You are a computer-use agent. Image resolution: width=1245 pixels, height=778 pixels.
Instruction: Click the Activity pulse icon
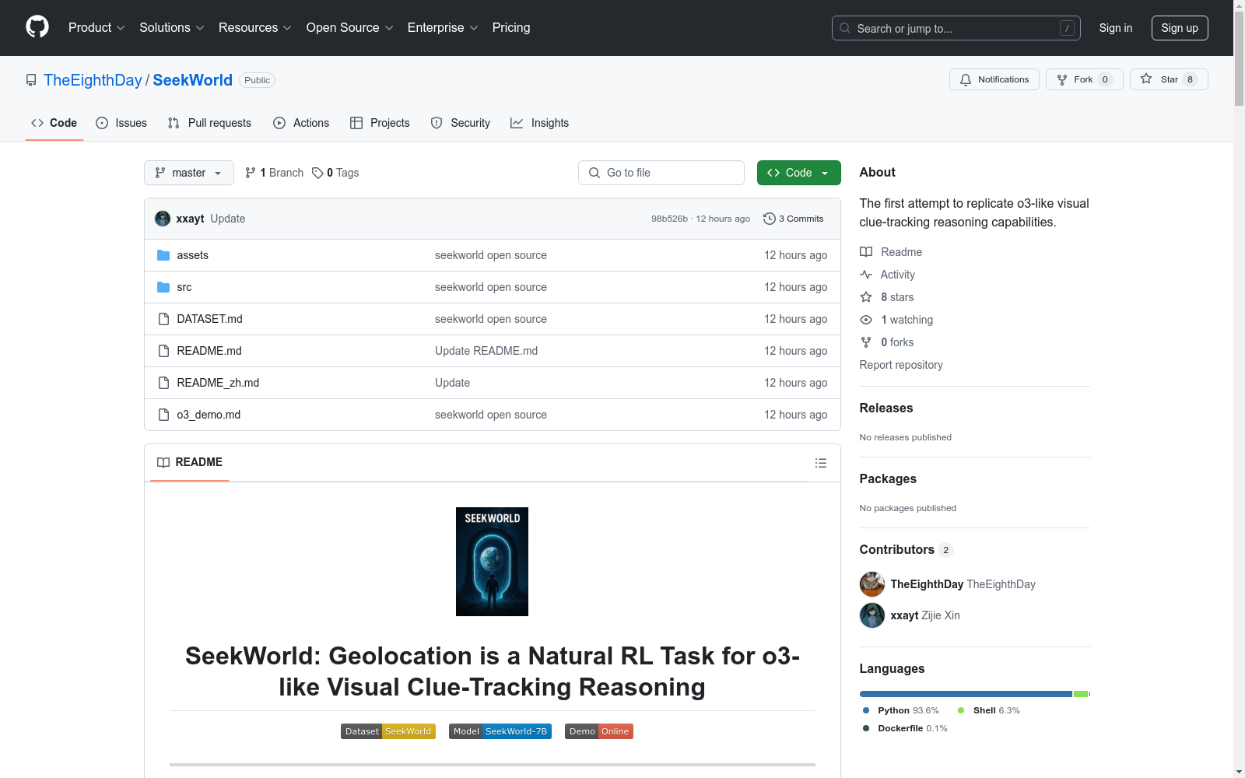(x=866, y=275)
